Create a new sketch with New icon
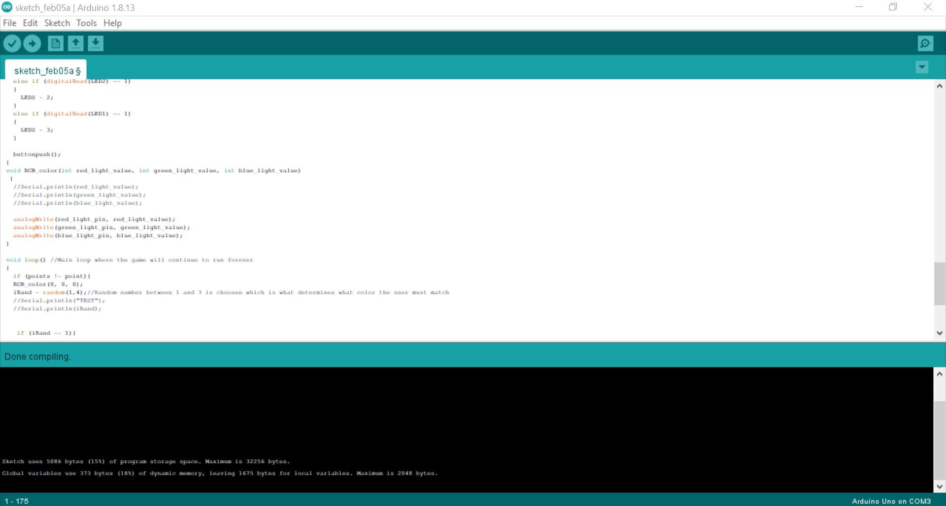946x506 pixels. 56,44
